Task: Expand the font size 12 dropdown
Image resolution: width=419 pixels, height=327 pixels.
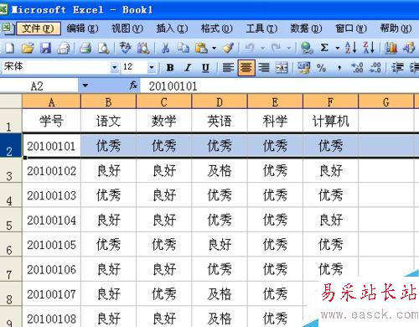Action: 152,67
